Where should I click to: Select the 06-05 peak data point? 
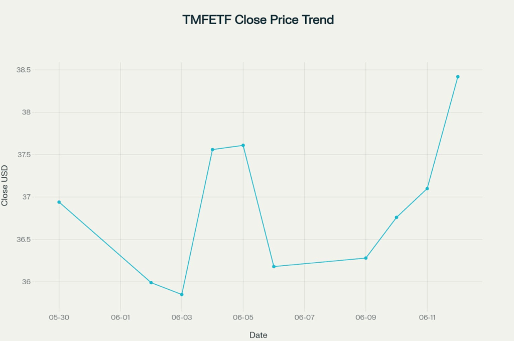click(243, 145)
